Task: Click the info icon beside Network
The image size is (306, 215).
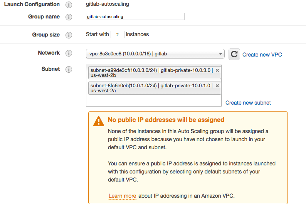Action: pos(69,53)
